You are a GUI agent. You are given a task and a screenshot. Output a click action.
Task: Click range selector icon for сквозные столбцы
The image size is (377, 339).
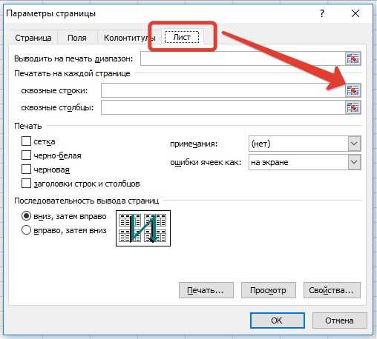[353, 107]
